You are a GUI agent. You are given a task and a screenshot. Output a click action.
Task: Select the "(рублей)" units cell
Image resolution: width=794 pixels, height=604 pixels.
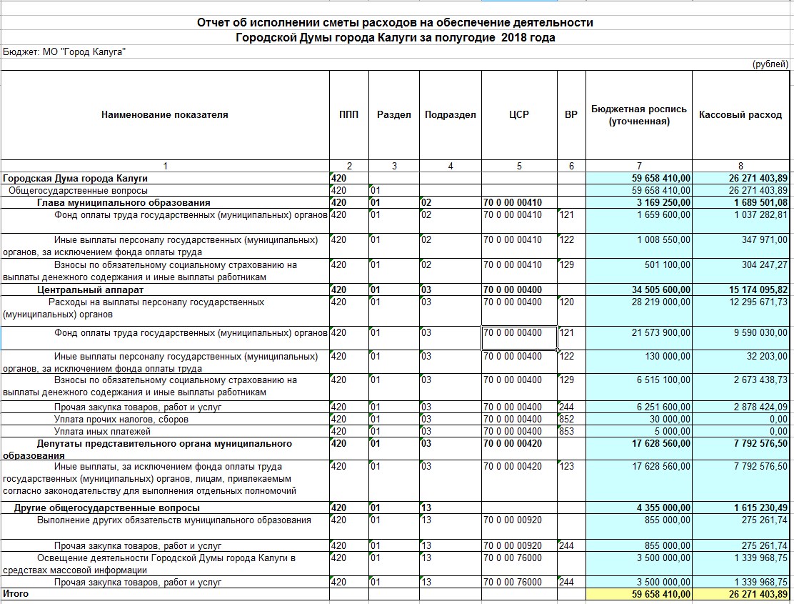click(770, 64)
